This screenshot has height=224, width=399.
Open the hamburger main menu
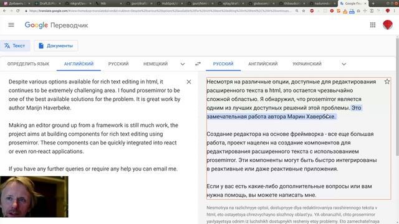click(x=11, y=25)
